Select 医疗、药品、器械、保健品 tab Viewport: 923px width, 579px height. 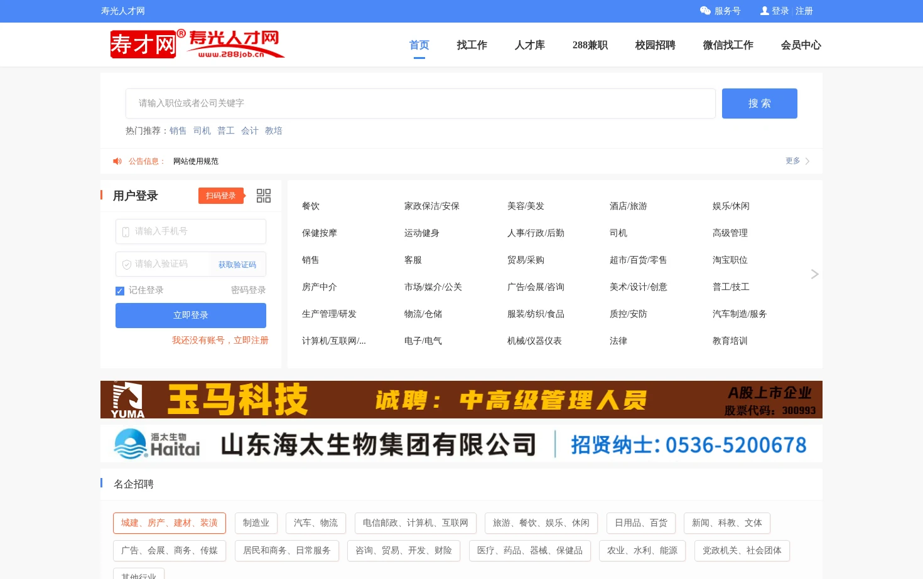(x=530, y=551)
